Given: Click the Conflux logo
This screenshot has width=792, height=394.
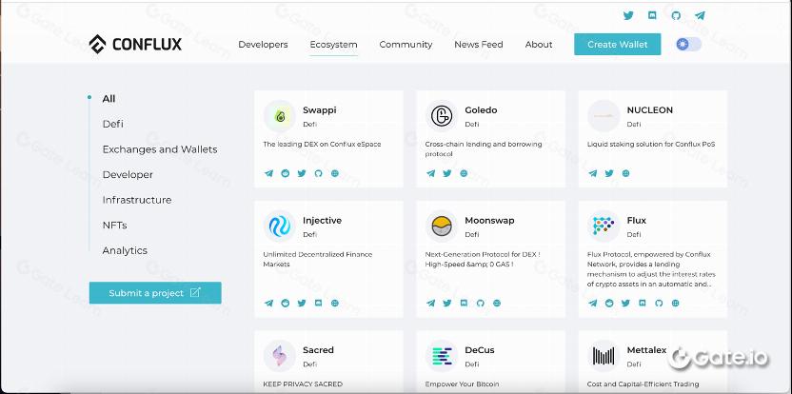Looking at the screenshot, I should (135, 45).
